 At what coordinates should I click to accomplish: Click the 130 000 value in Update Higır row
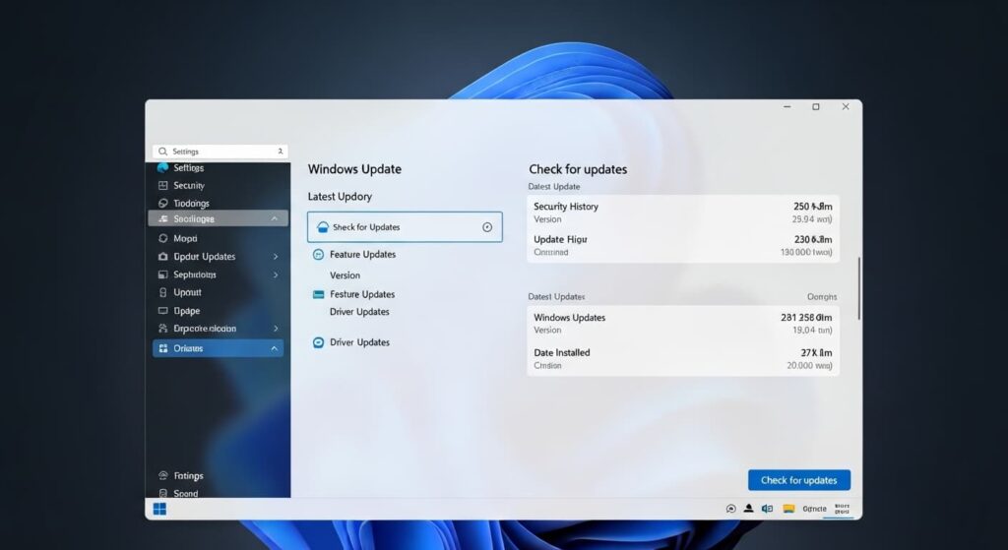(x=806, y=253)
